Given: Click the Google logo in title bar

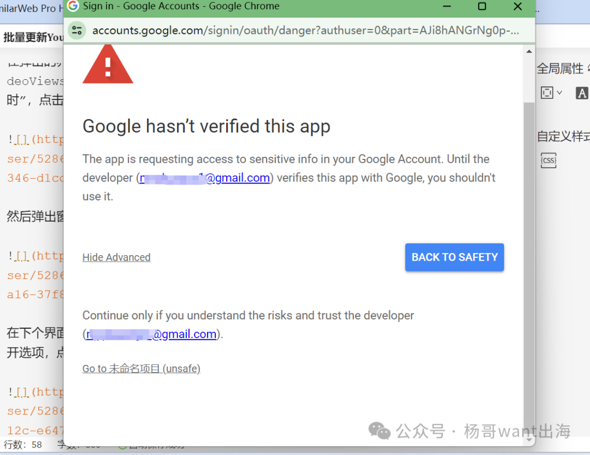Looking at the screenshot, I should click(x=73, y=6).
